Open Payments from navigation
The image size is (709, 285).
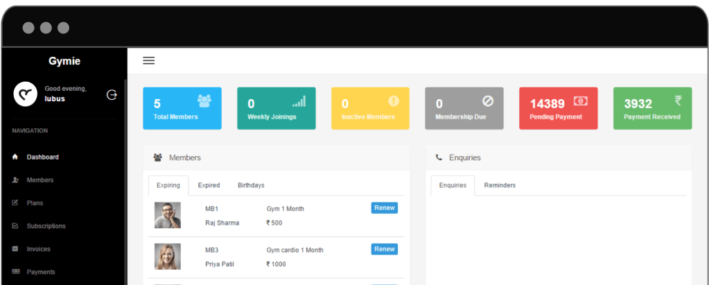41,272
